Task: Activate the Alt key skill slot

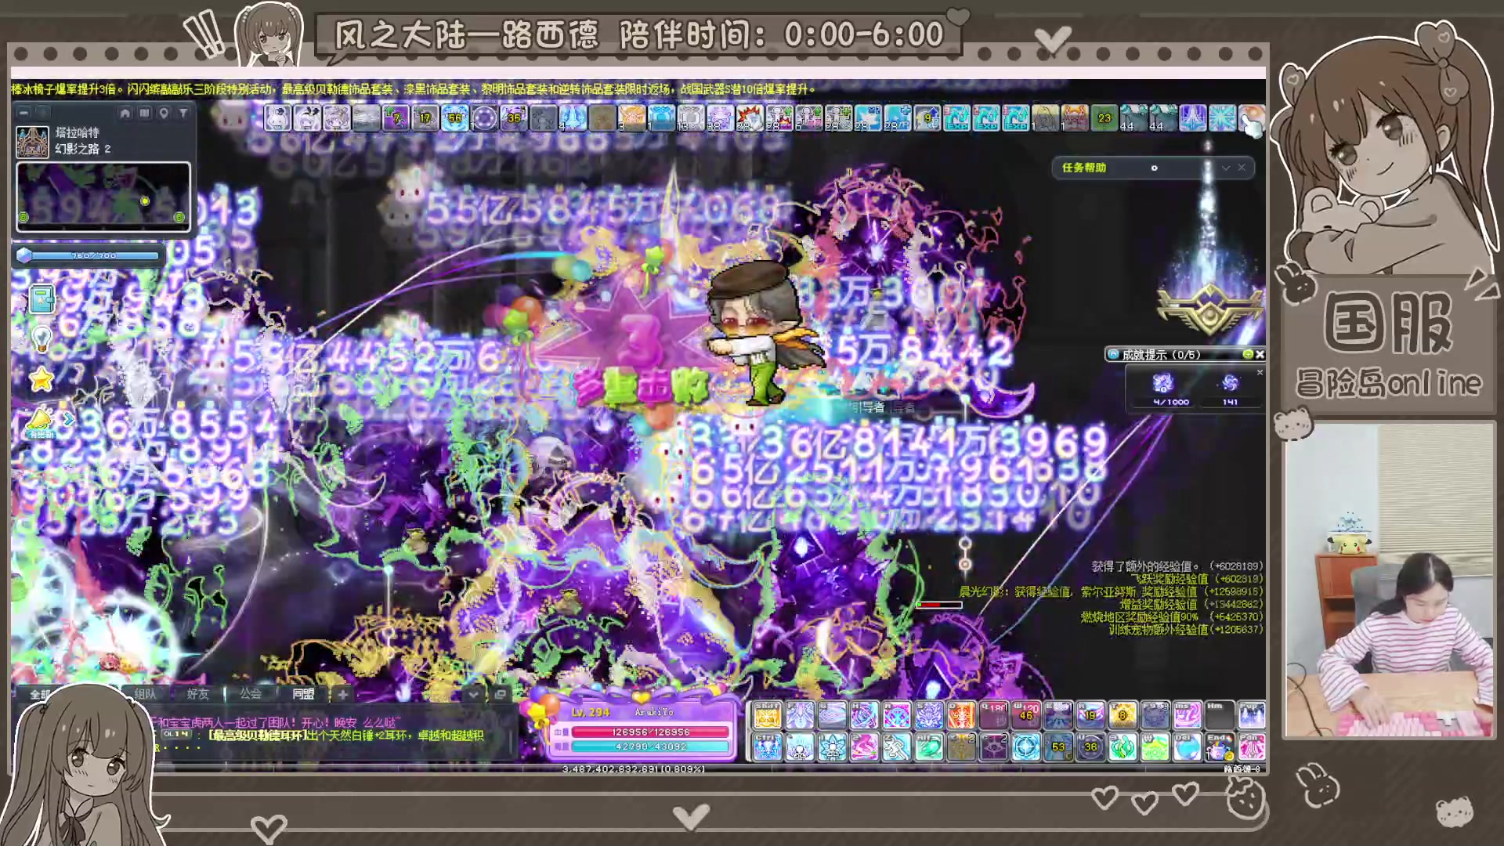Action: [x=929, y=747]
